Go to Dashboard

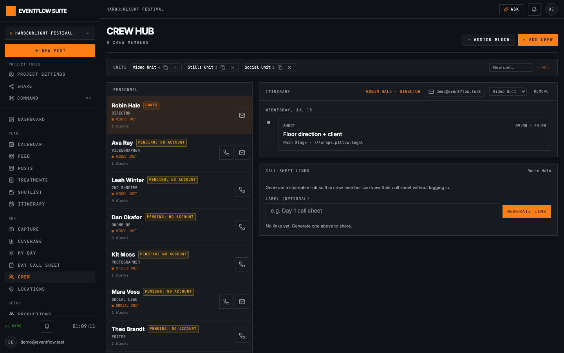(50, 119)
